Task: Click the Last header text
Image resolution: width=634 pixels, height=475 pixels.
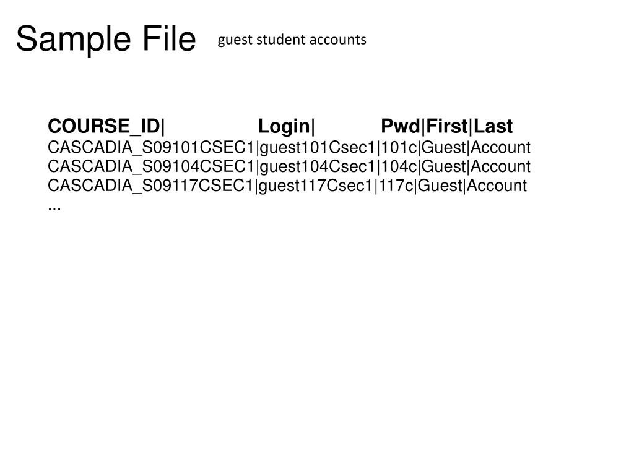Action: pos(493,126)
